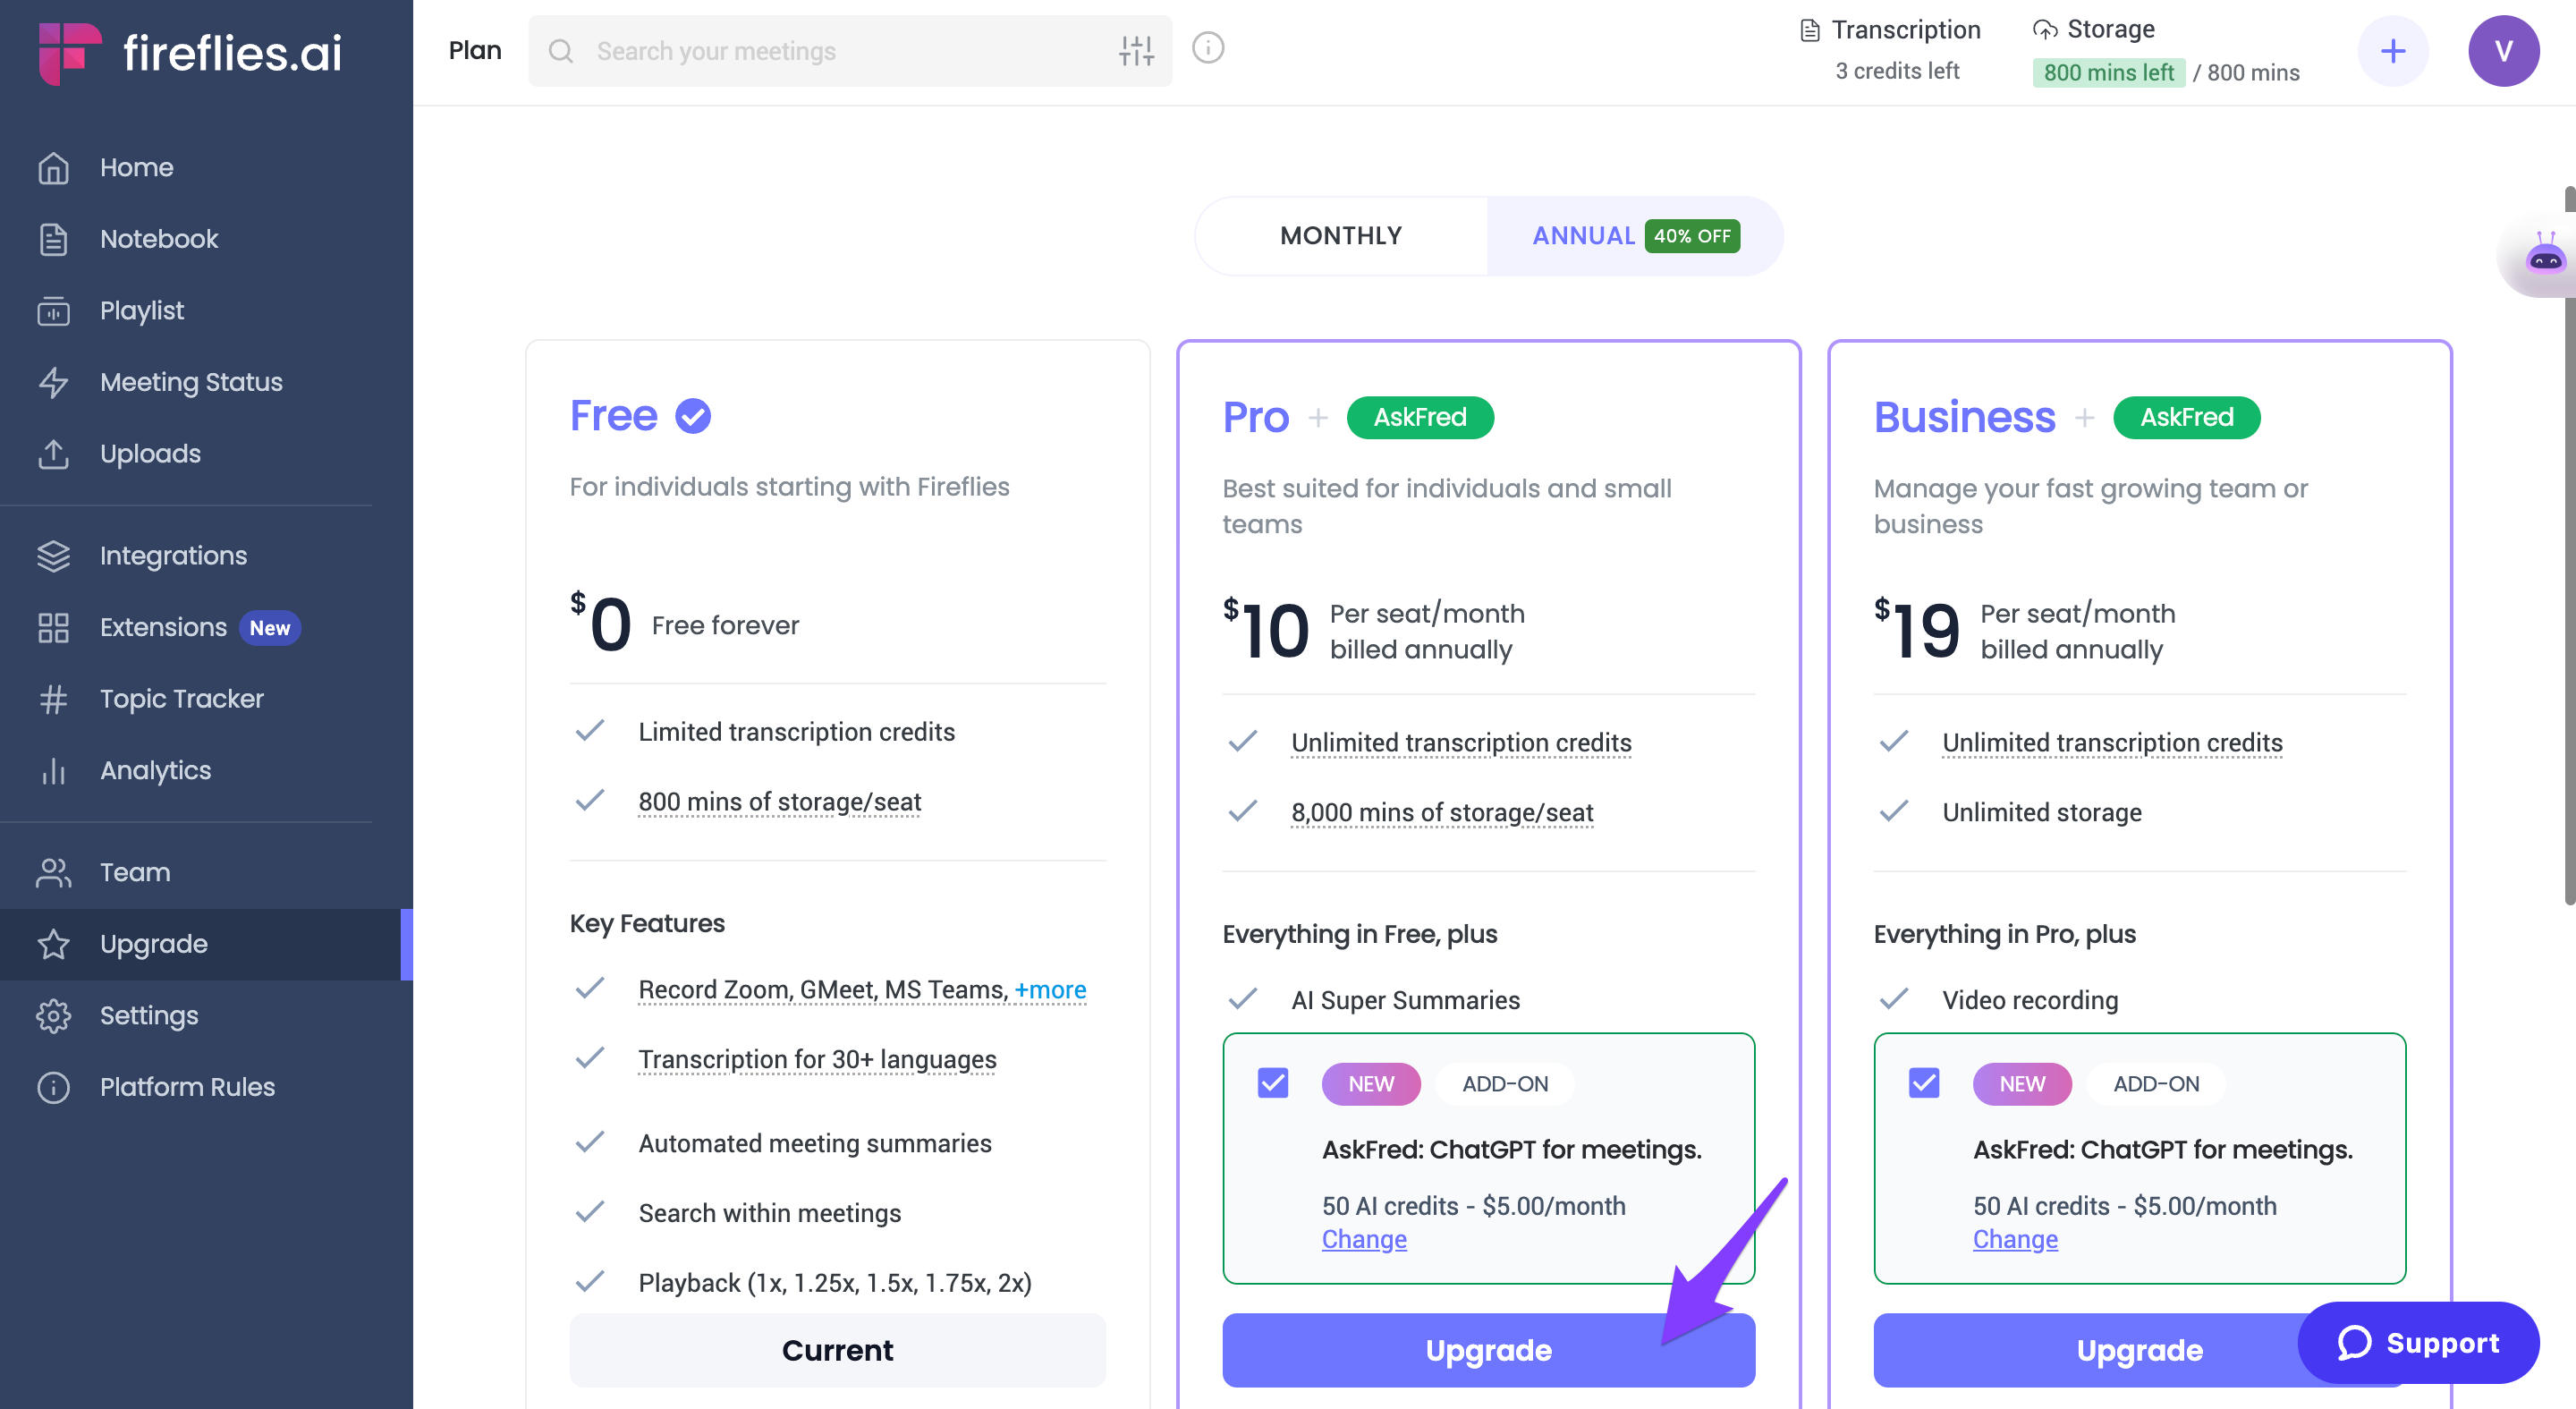Open Home from the sidebar
The height and width of the screenshot is (1409, 2576).
136,167
